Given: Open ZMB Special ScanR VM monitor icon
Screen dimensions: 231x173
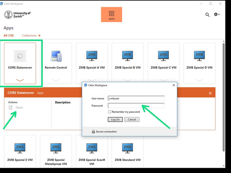Looking at the screenshot, I should [92, 148].
